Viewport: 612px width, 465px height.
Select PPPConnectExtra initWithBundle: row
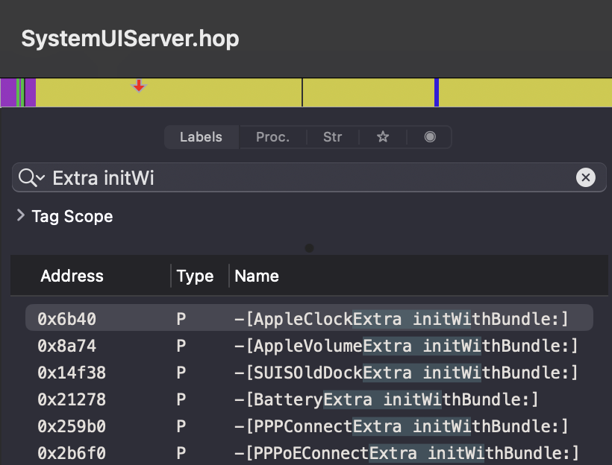point(309,426)
